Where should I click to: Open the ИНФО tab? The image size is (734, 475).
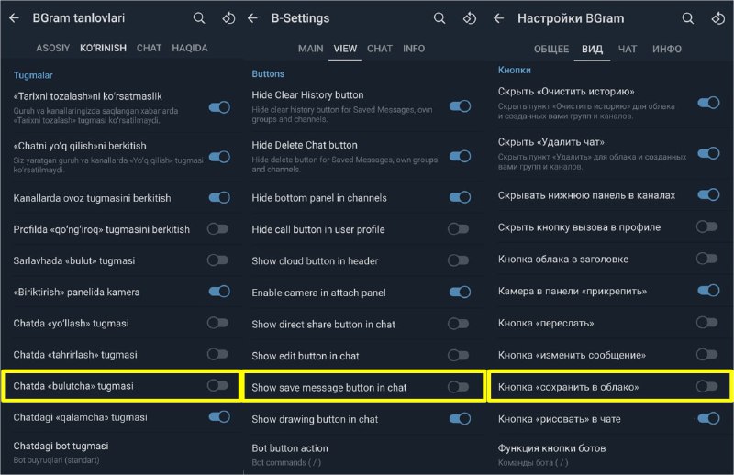(667, 49)
